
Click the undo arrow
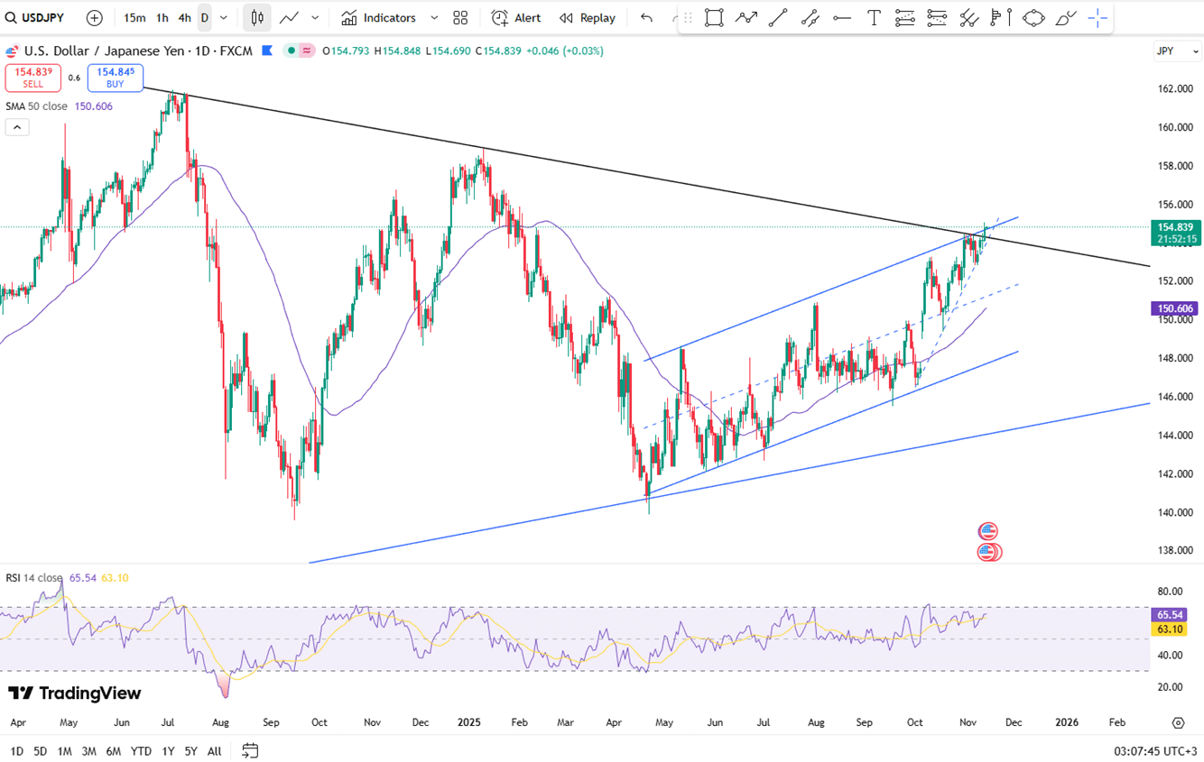tap(646, 18)
